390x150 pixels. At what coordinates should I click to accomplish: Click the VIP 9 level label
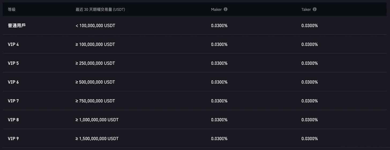tap(13, 139)
